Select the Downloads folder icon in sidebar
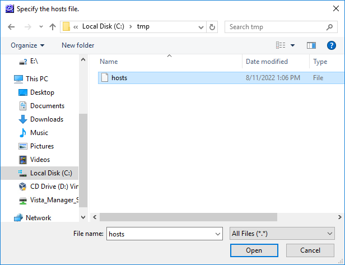 coord(23,119)
